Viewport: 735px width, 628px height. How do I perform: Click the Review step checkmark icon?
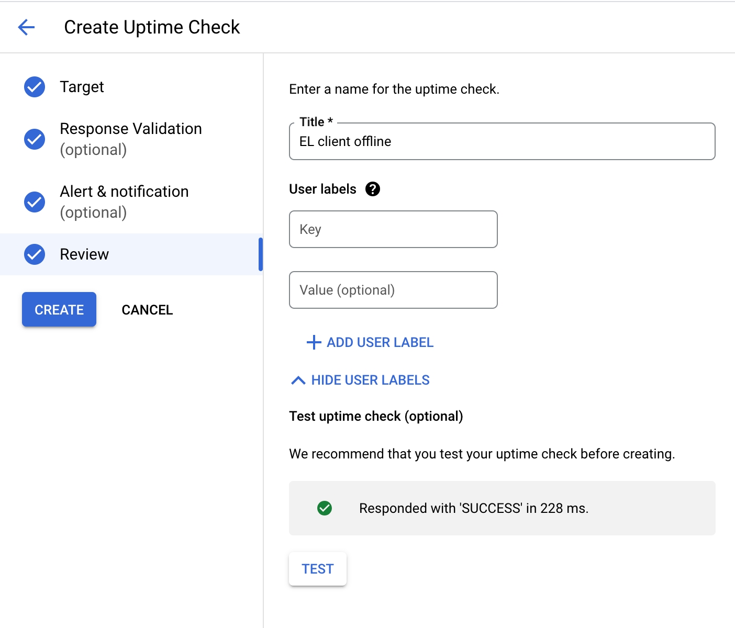tap(35, 254)
